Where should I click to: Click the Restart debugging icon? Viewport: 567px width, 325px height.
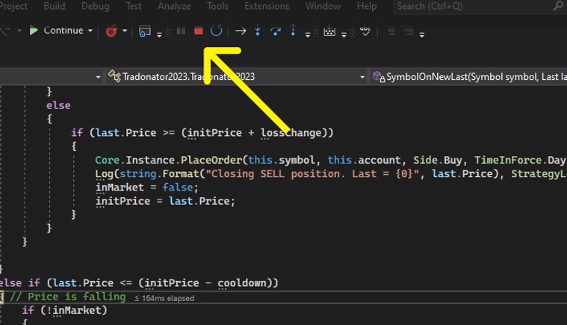[x=216, y=31]
